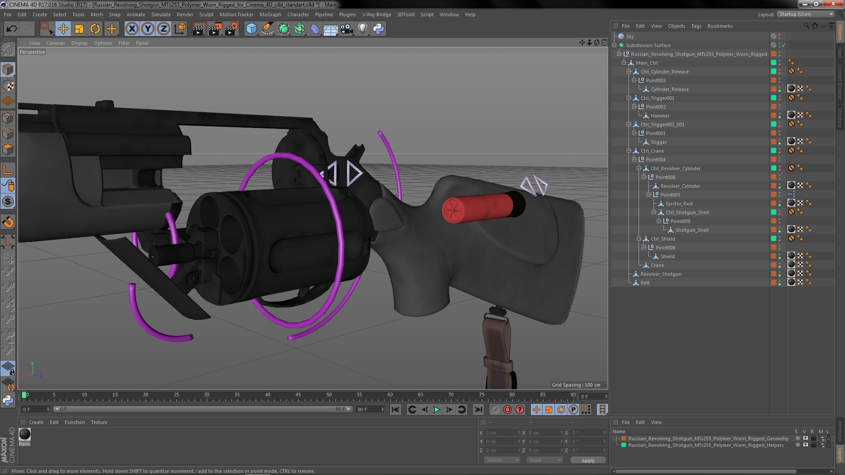Toggle Z axis lock
Screen dimensions: 845x475
[x=164, y=29]
